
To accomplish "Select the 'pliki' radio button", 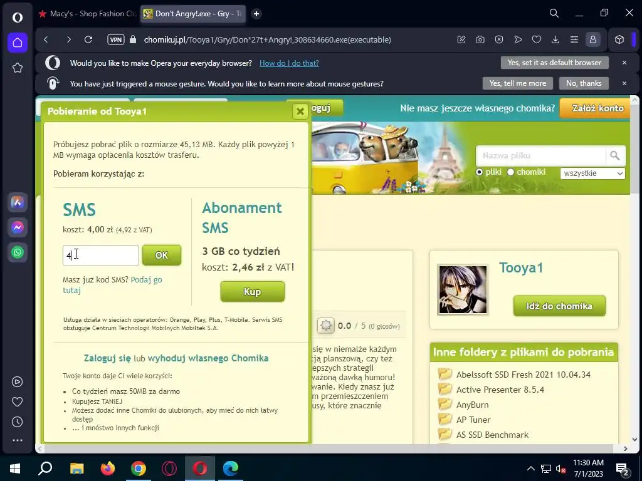I will click(480, 172).
